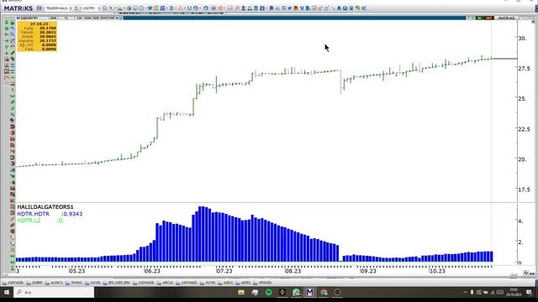Switch to the AEFES tab
Image resolution: width=538 pixels, height=302 pixels.
tap(243, 283)
